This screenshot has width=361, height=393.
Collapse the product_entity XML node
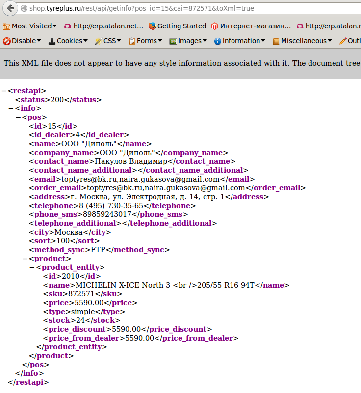pyautogui.click(x=32, y=267)
